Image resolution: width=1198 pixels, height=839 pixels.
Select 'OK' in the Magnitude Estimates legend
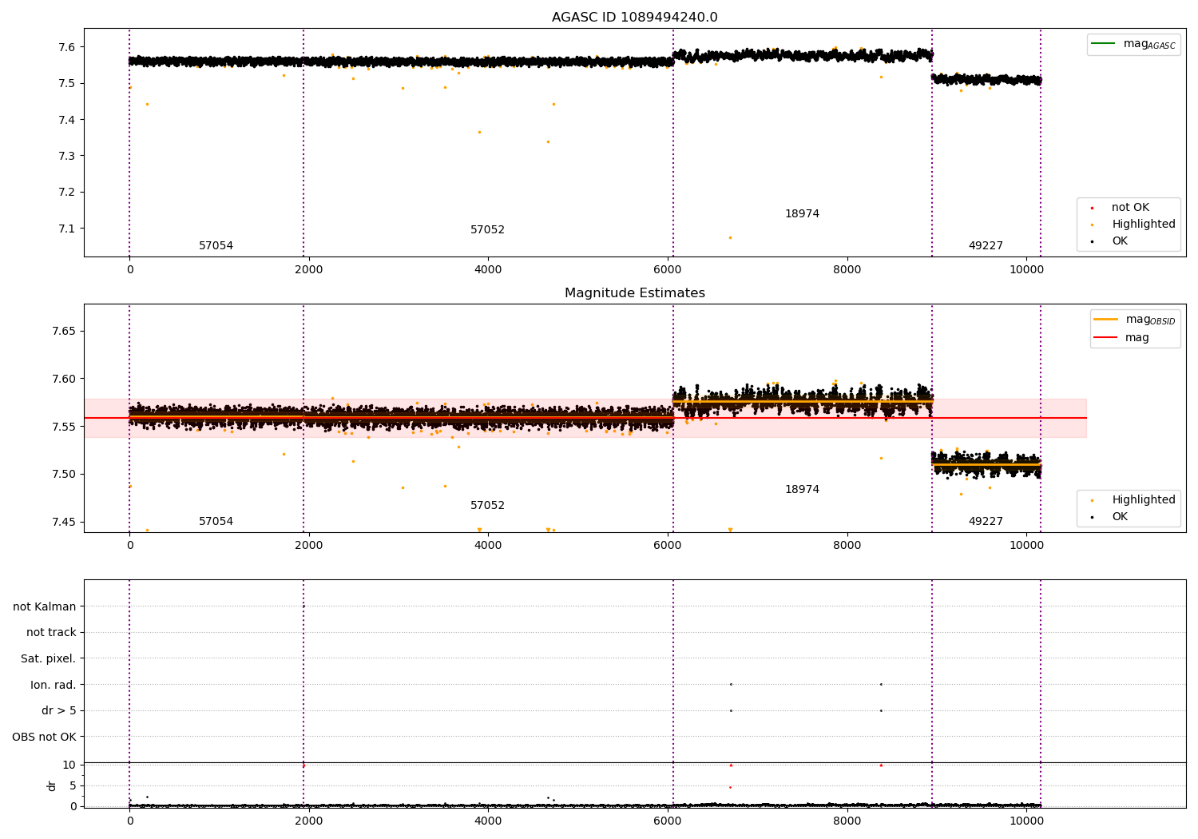[1120, 517]
